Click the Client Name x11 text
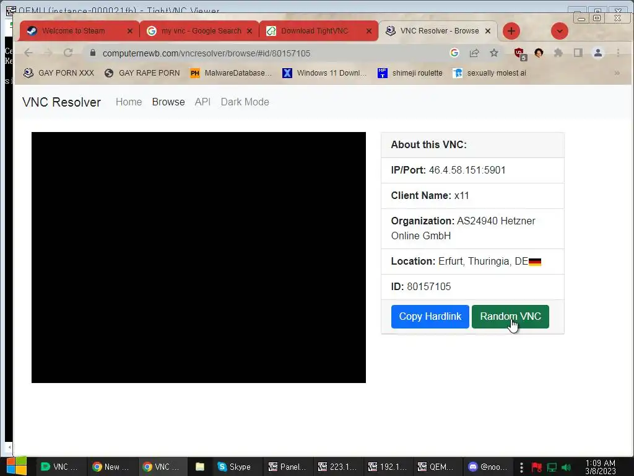This screenshot has width=634, height=476. 430,195
